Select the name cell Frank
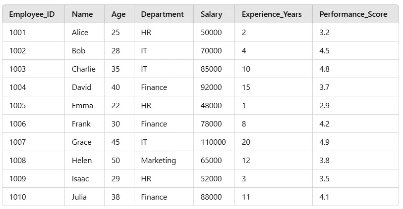Image resolution: width=403 pixels, height=209 pixels. click(x=81, y=124)
